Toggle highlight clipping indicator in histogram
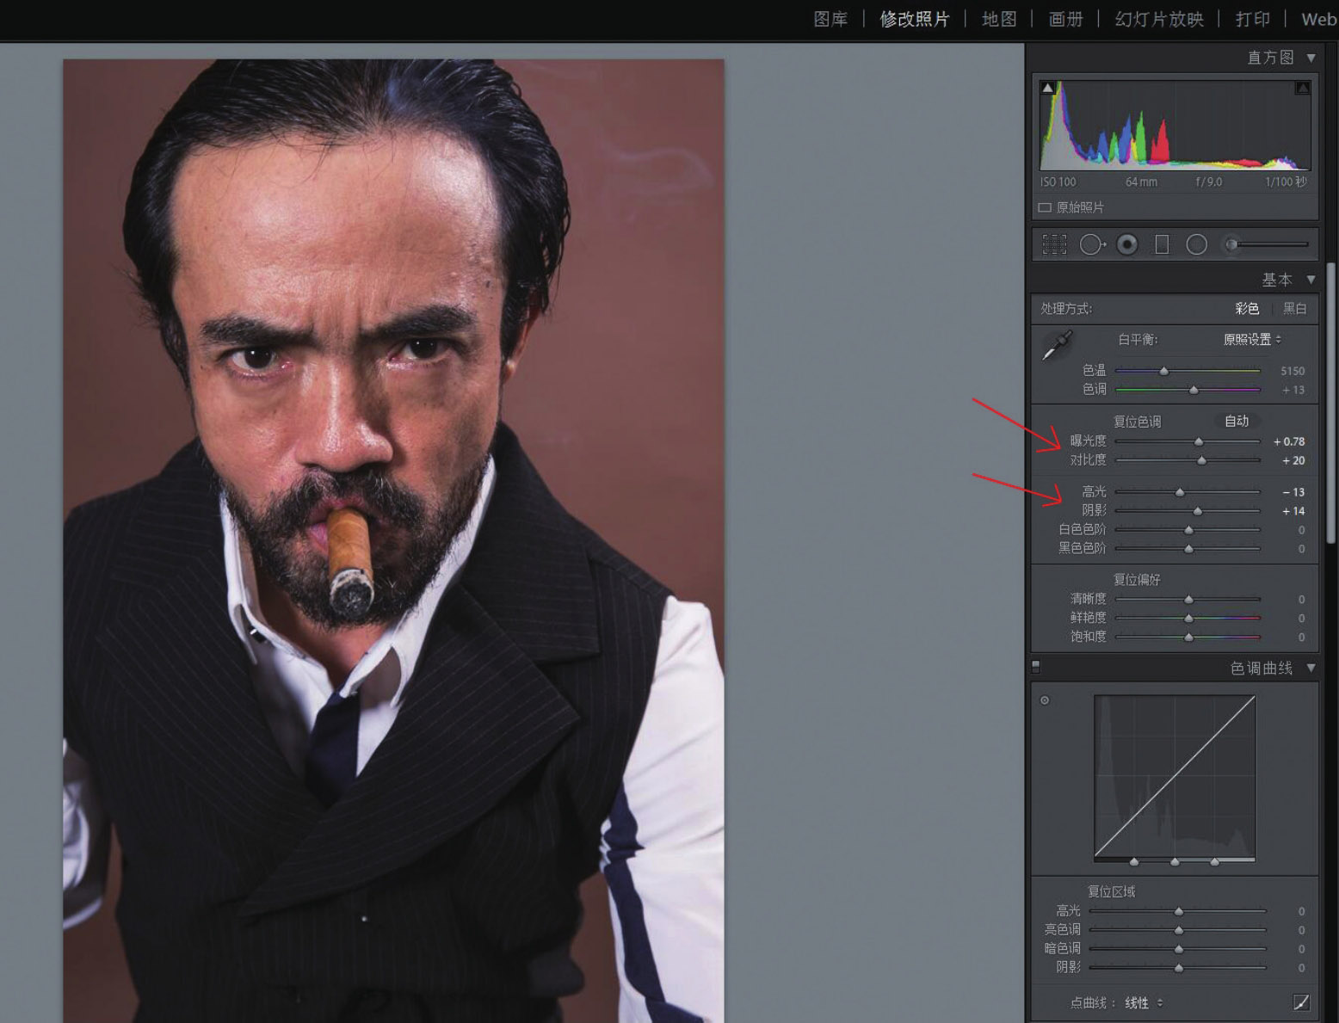Image resolution: width=1339 pixels, height=1023 pixels. (1302, 88)
